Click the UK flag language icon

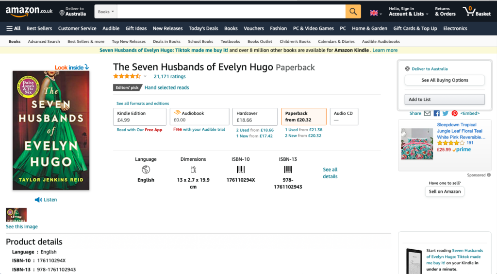pyautogui.click(x=374, y=13)
